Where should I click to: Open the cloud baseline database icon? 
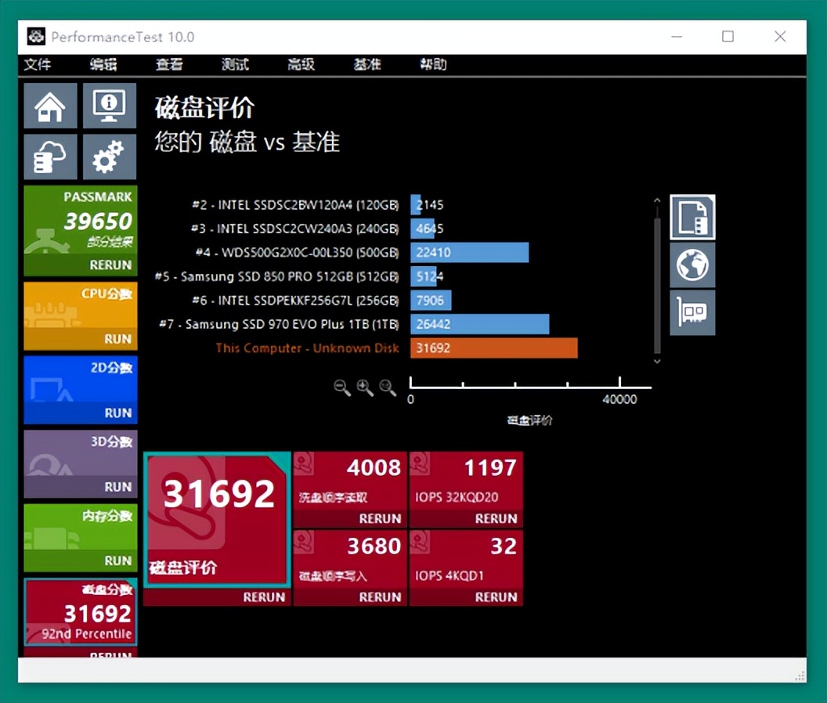[49, 156]
